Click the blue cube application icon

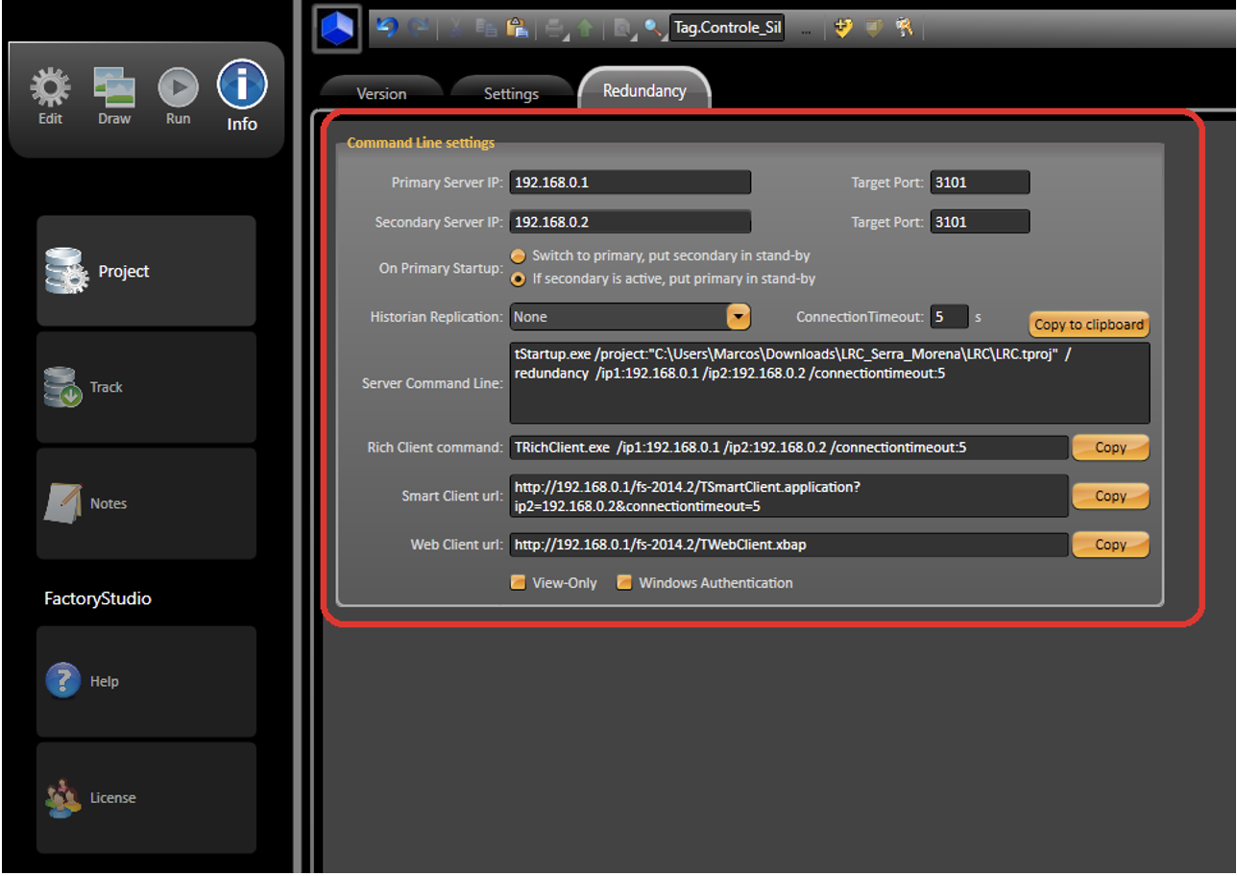point(337,28)
